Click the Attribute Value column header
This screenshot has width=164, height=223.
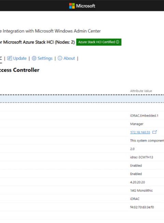(141, 91)
